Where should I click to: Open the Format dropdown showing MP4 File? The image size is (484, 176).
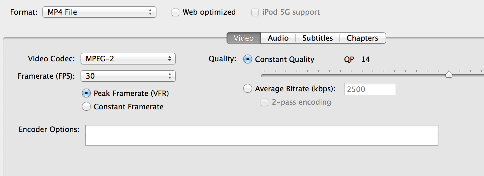[x=99, y=12]
